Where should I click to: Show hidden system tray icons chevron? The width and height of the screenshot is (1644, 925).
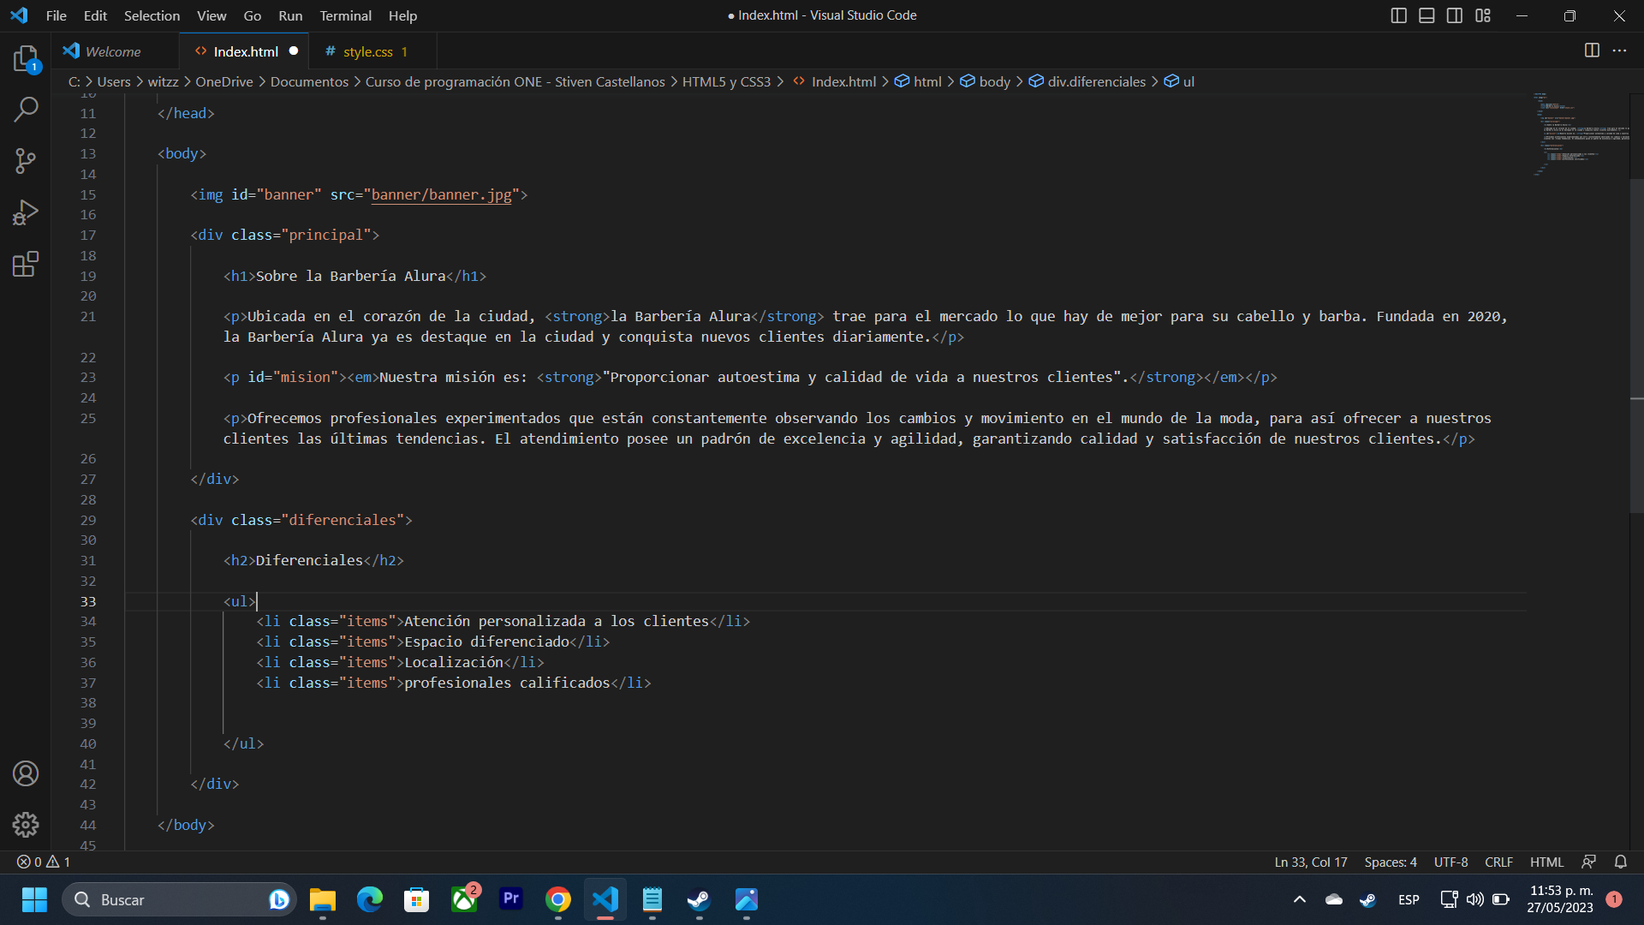[1300, 899]
